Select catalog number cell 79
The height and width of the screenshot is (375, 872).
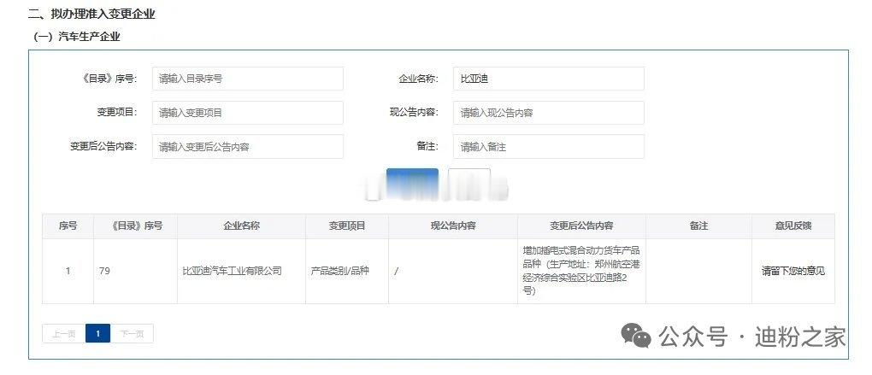tap(136, 271)
